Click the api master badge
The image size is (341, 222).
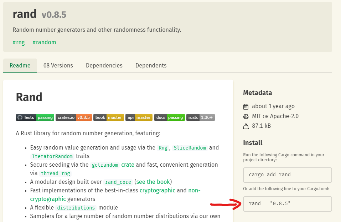(x=139, y=117)
